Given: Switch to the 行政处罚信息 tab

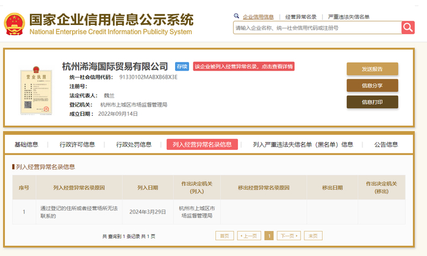Looking at the screenshot, I should pos(134,144).
